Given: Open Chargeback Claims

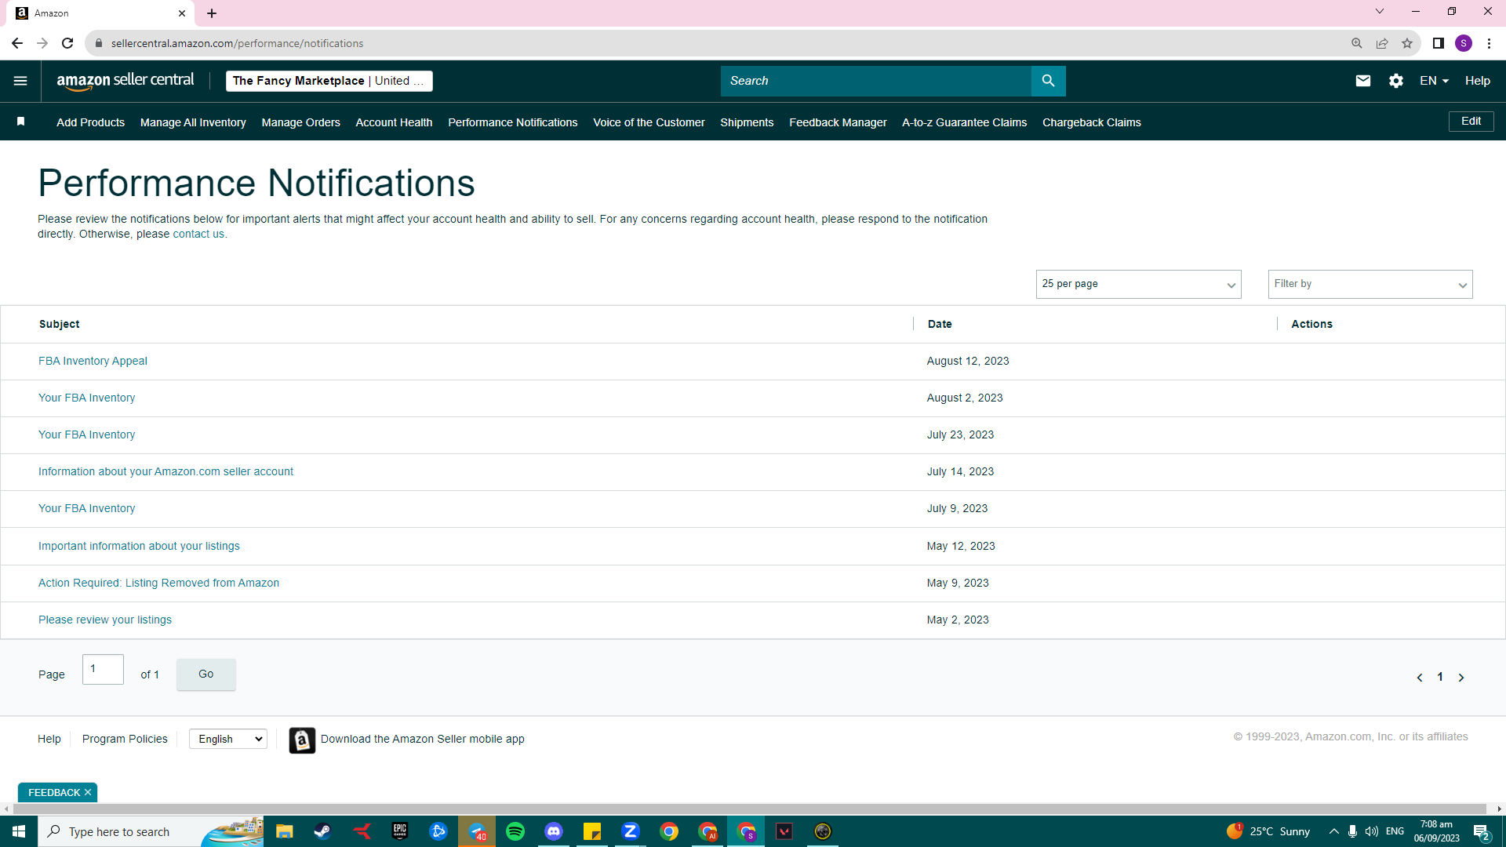Looking at the screenshot, I should pyautogui.click(x=1092, y=122).
